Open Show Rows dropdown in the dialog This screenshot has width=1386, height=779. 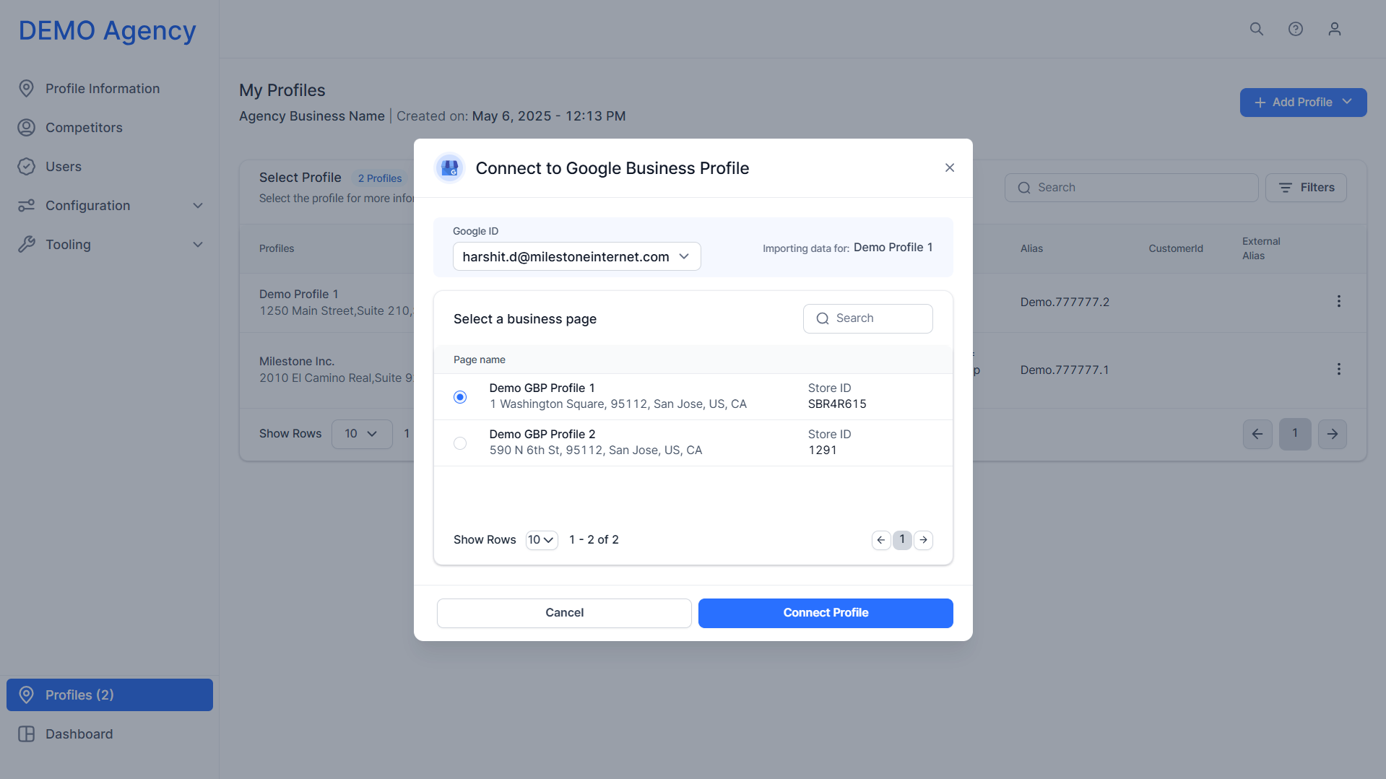coord(542,540)
